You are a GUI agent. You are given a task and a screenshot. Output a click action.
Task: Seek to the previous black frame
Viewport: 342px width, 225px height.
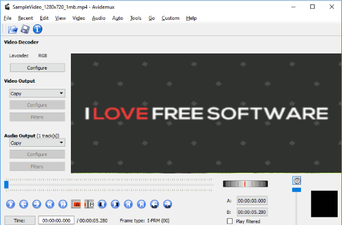point(102,204)
